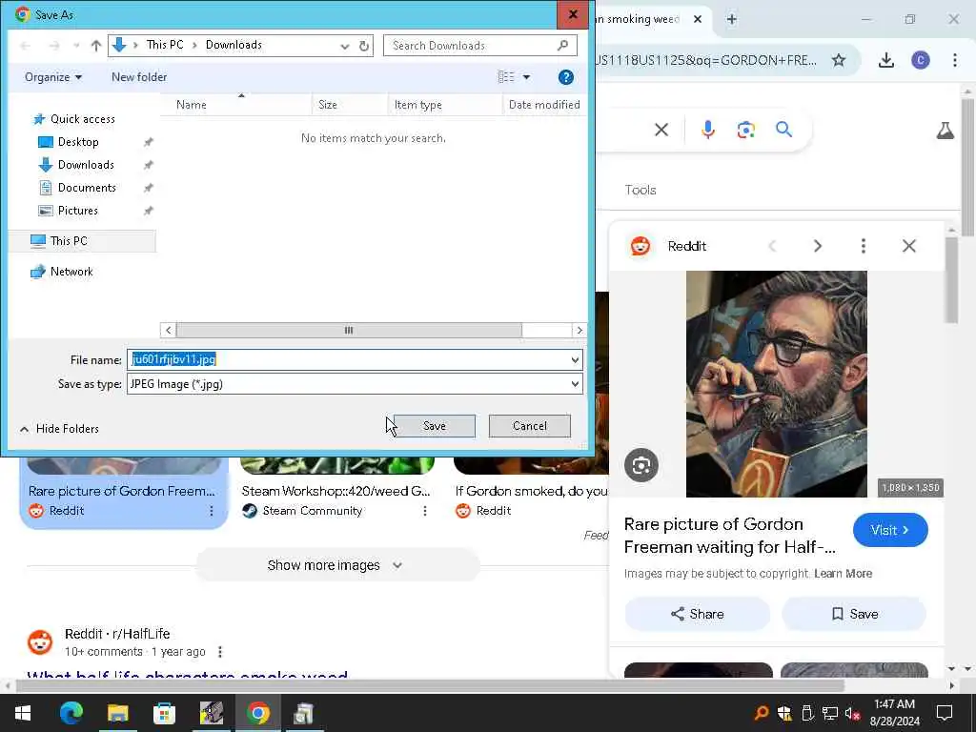Click the Save button in Save As dialog
Screen dimensions: 976x732
(x=435, y=426)
